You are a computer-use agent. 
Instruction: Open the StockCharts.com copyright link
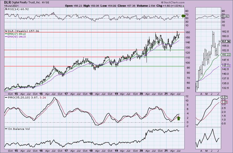coord(172,2)
